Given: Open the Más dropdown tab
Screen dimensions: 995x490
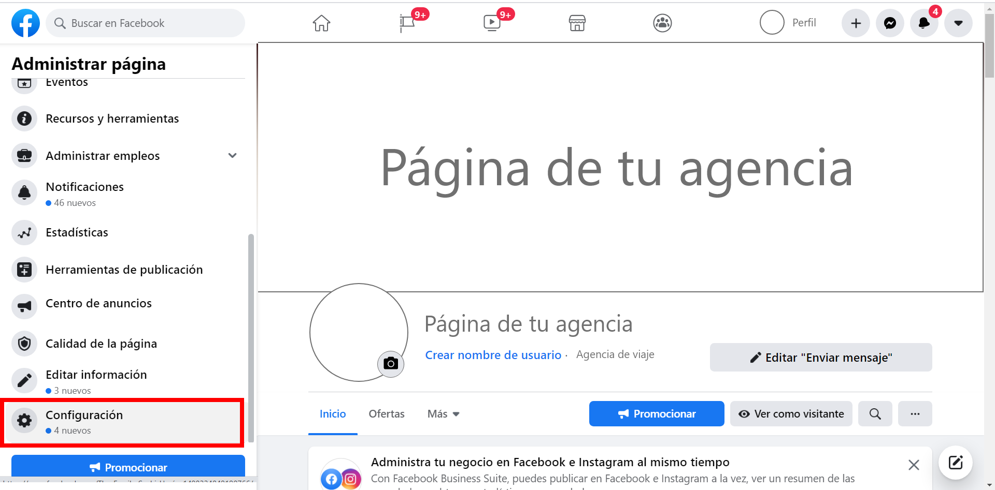Looking at the screenshot, I should 444,414.
